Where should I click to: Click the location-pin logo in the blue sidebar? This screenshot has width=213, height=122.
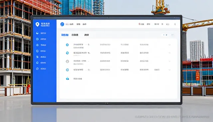[37, 24]
